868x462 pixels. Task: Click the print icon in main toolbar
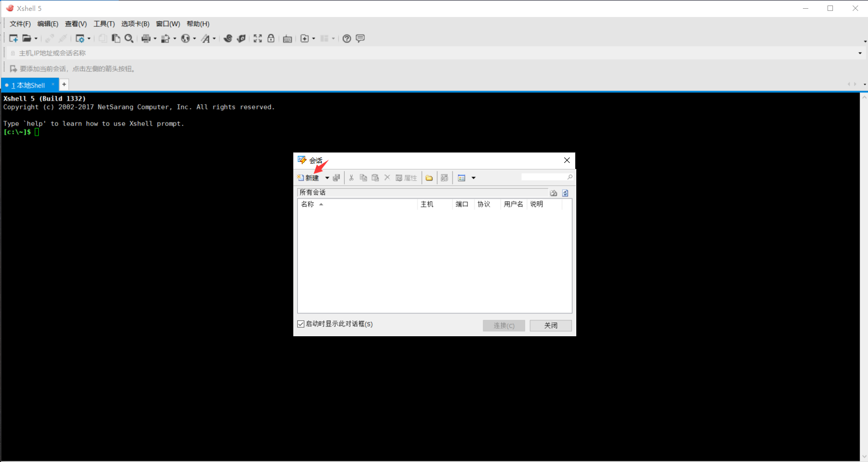[x=146, y=38]
